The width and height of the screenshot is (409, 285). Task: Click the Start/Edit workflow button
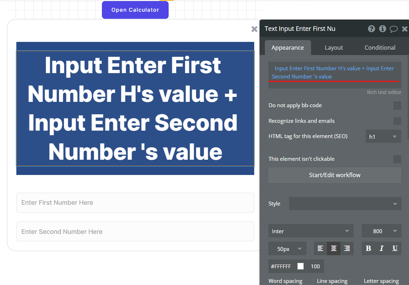(334, 175)
